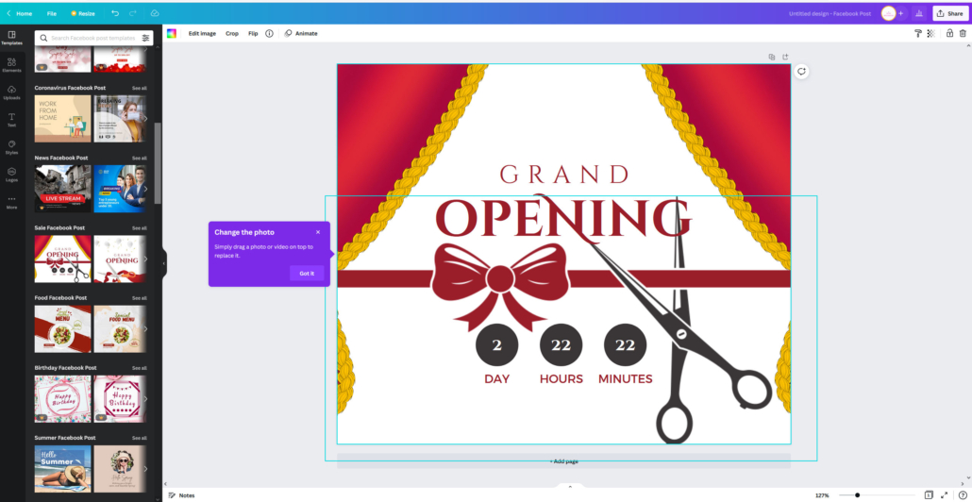This screenshot has width=972, height=502.
Task: Click the duplicate page icon above canvas
Action: click(771, 57)
